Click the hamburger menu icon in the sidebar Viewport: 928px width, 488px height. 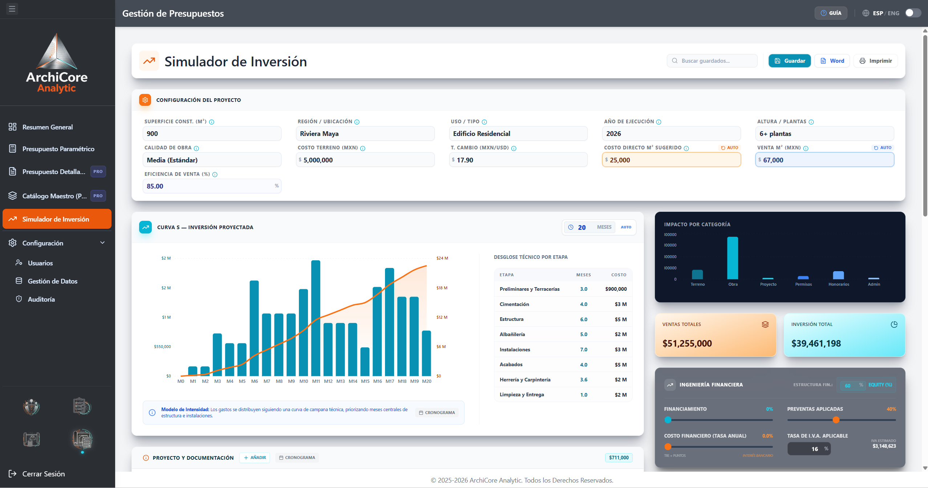[12, 9]
